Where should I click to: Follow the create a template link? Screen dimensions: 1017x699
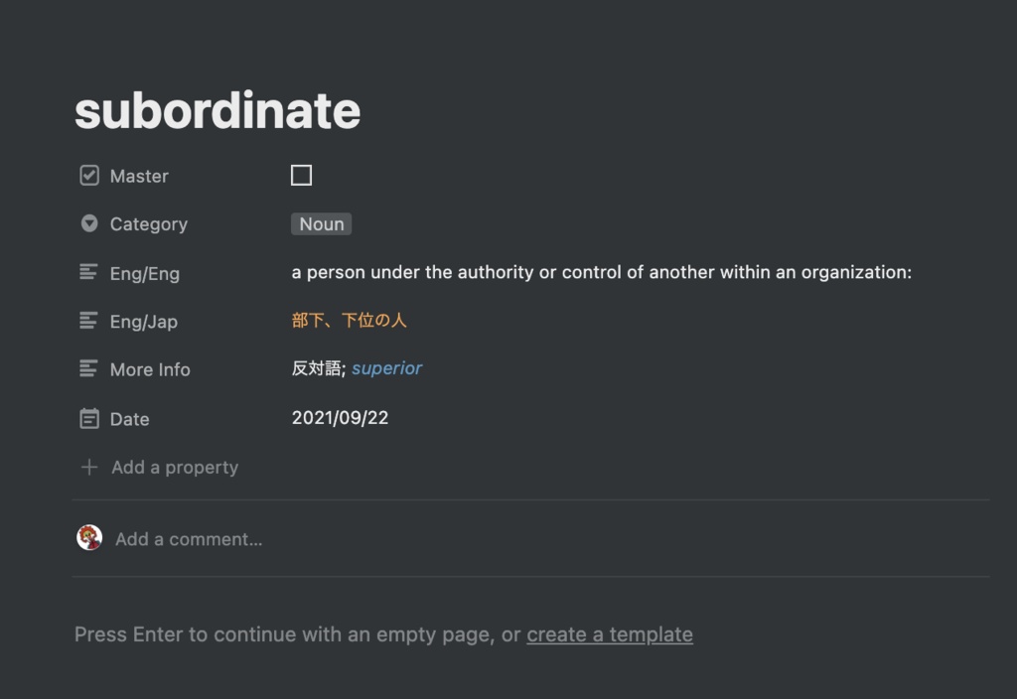click(x=609, y=634)
